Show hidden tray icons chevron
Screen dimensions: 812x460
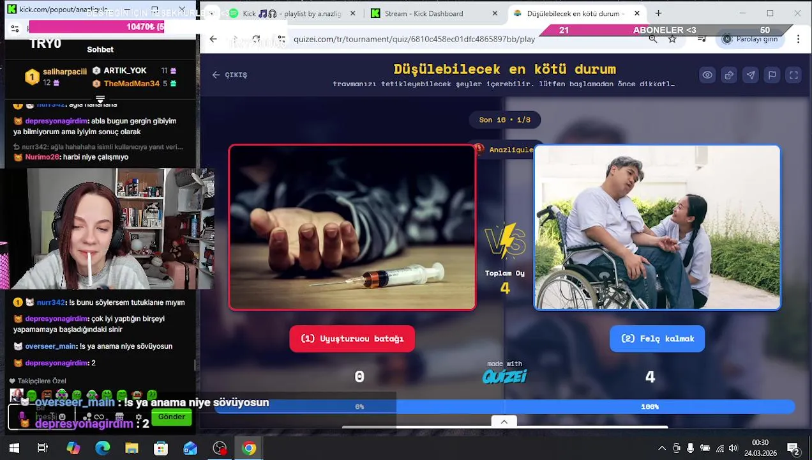point(662,448)
